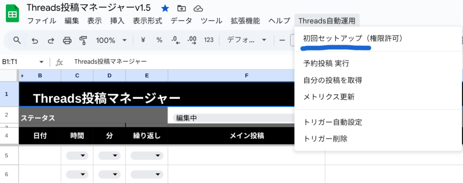
Task: Check the cloud save status icon
Action: pos(198,8)
